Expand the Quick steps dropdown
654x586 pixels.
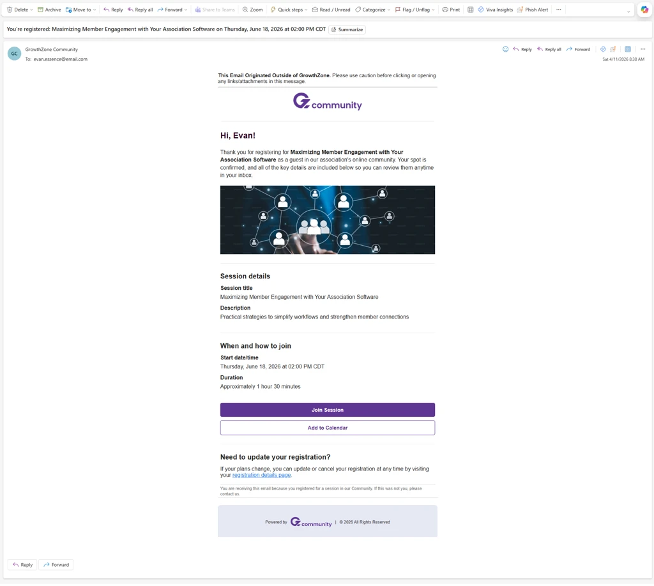[306, 10]
